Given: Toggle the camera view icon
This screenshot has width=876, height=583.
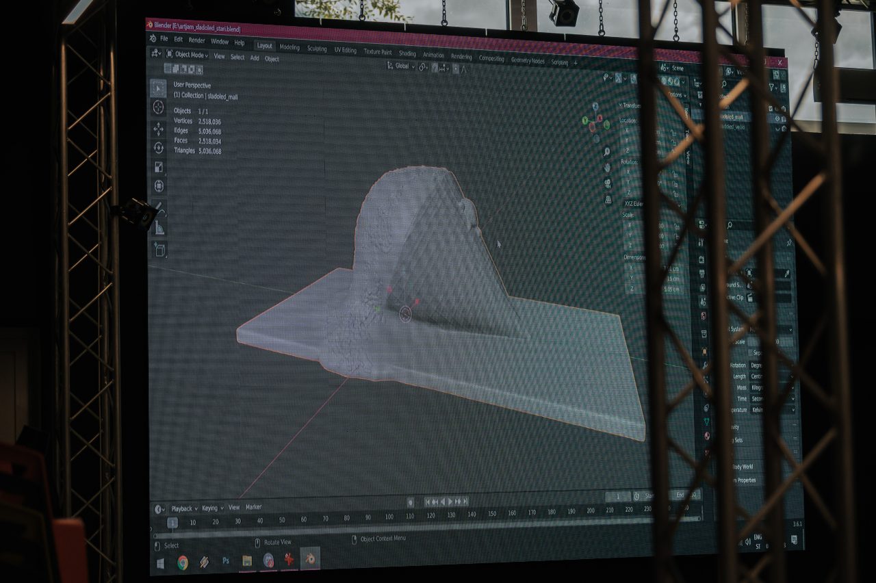Looking at the screenshot, I should coord(607,183).
